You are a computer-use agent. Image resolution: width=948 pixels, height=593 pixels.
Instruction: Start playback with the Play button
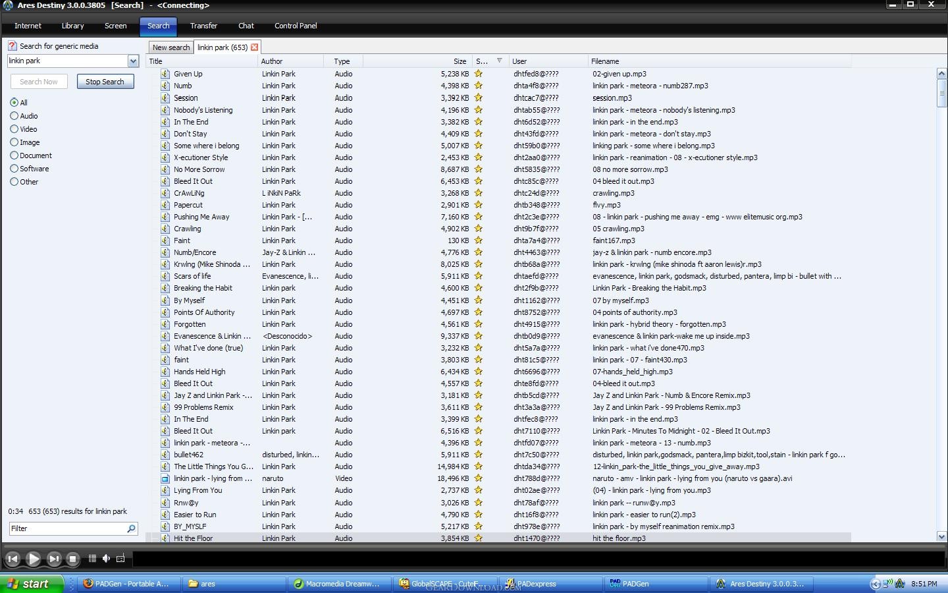tap(33, 559)
